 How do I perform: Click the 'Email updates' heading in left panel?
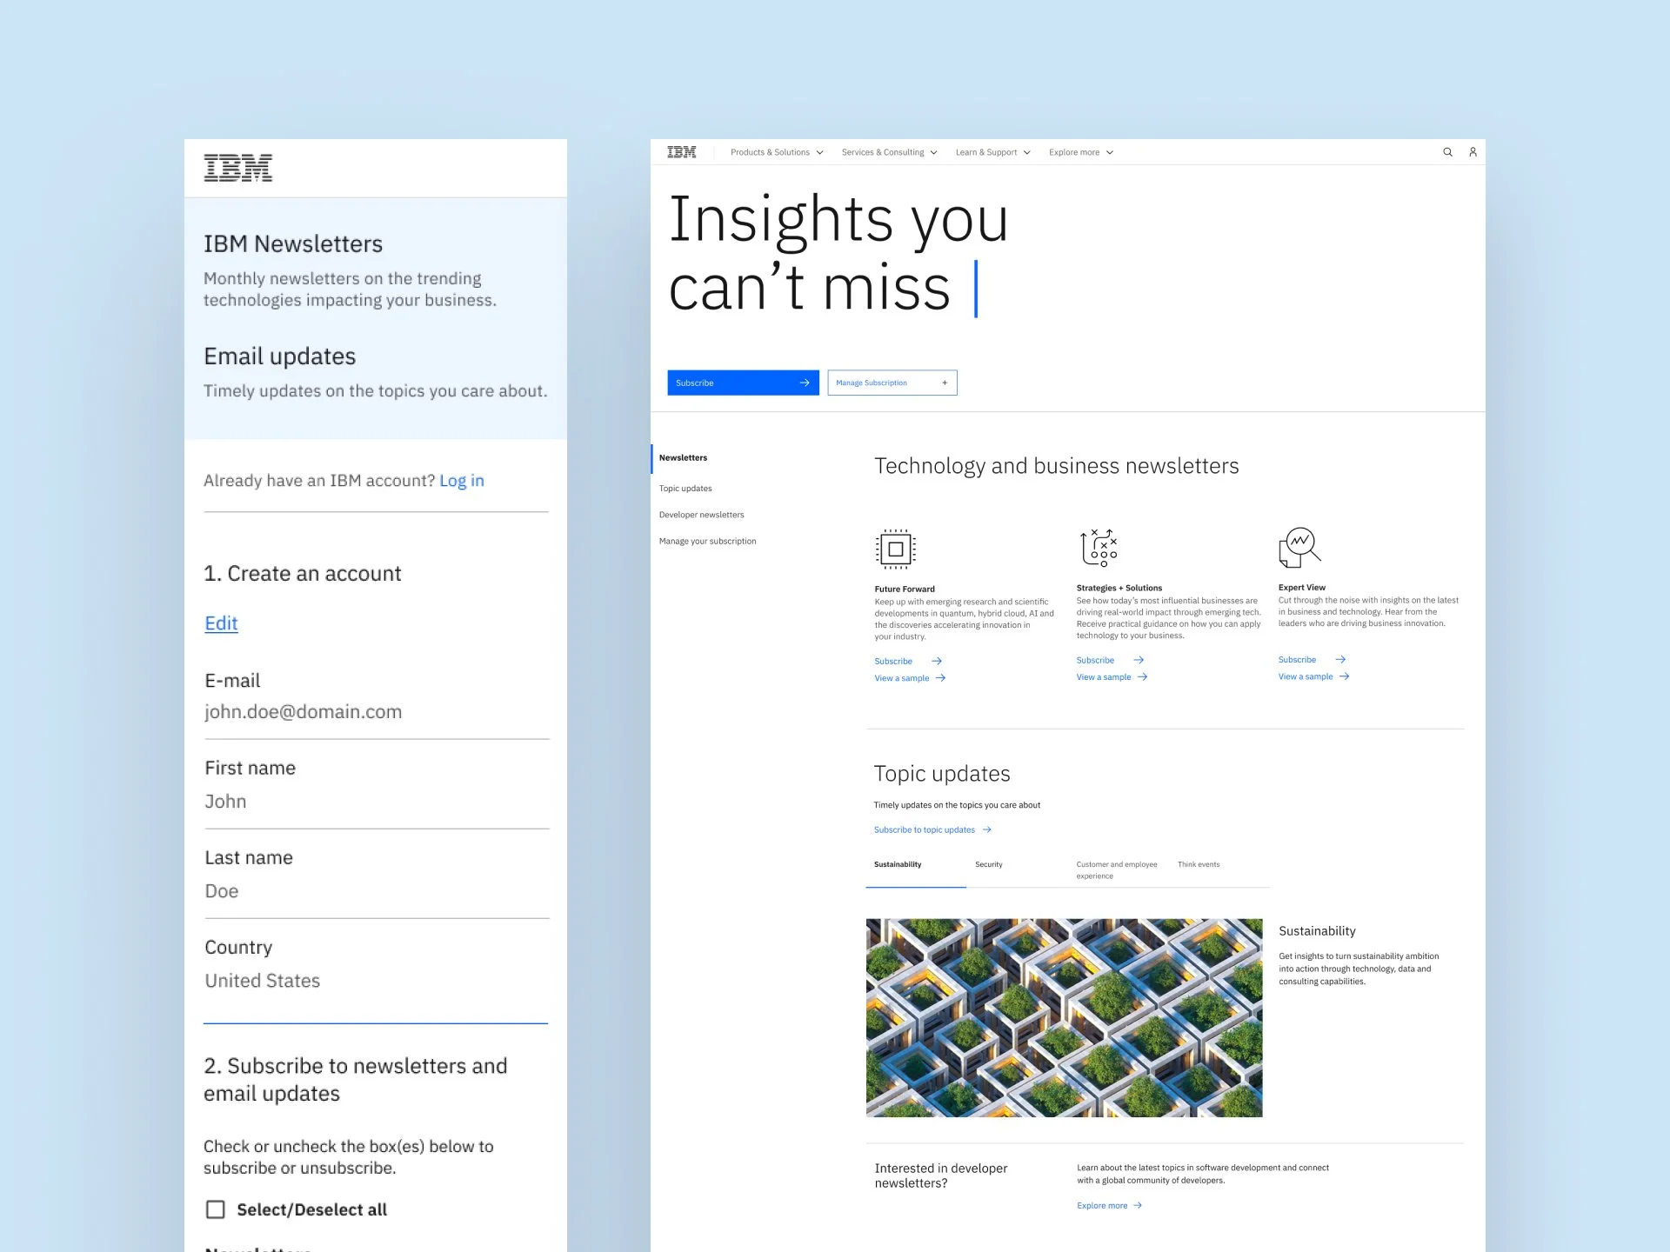(x=279, y=356)
